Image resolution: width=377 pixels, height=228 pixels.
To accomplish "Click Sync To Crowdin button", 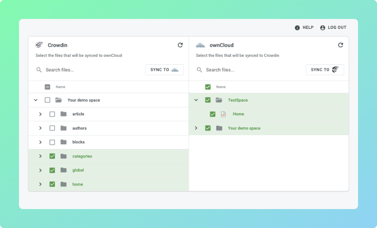I will click(325, 70).
